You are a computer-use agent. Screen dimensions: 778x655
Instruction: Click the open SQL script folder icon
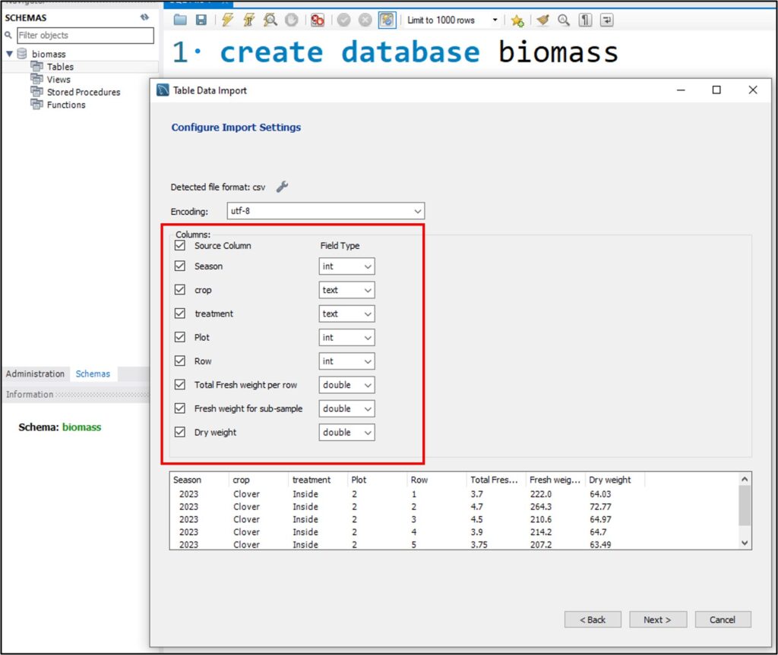[x=179, y=20]
